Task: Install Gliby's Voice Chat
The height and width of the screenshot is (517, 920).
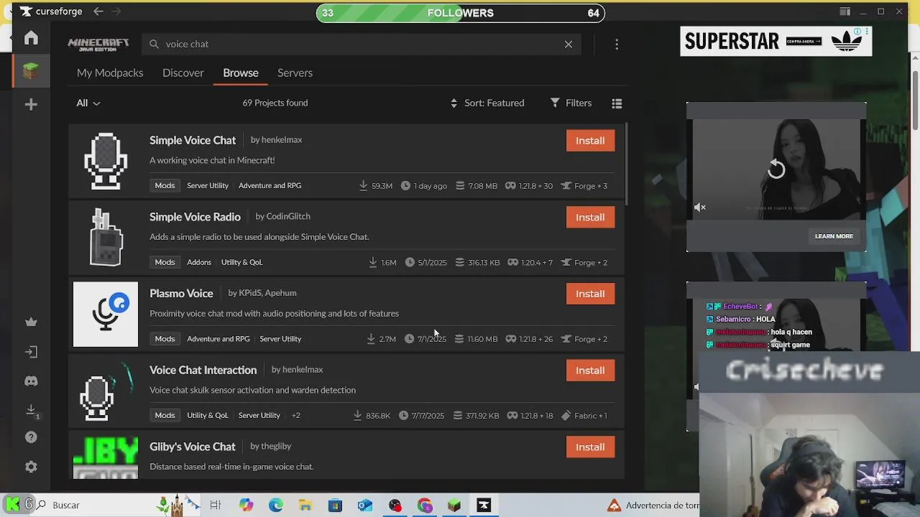Action: [590, 447]
